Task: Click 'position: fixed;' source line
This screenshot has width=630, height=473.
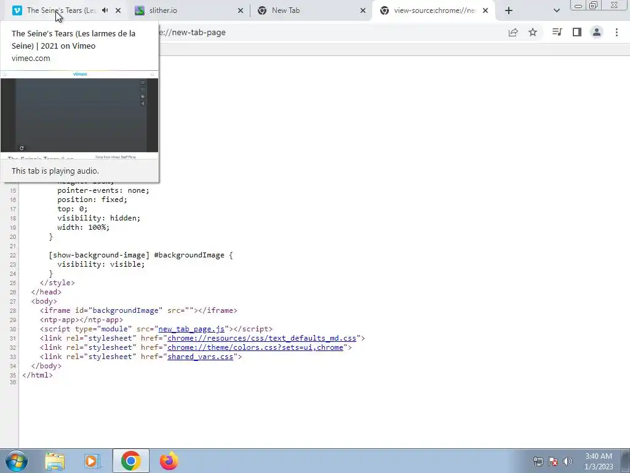Action: pyautogui.click(x=92, y=200)
